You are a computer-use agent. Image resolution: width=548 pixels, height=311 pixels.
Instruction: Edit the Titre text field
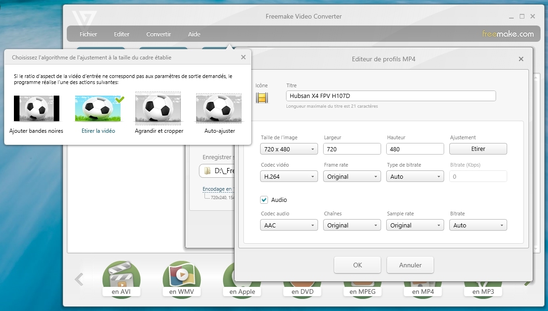(x=391, y=96)
